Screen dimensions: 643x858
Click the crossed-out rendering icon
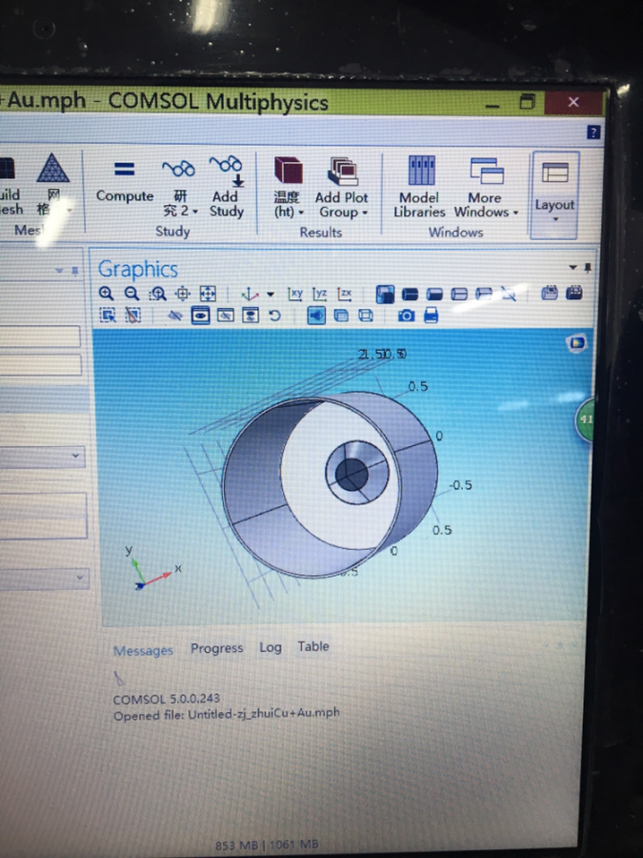click(509, 295)
